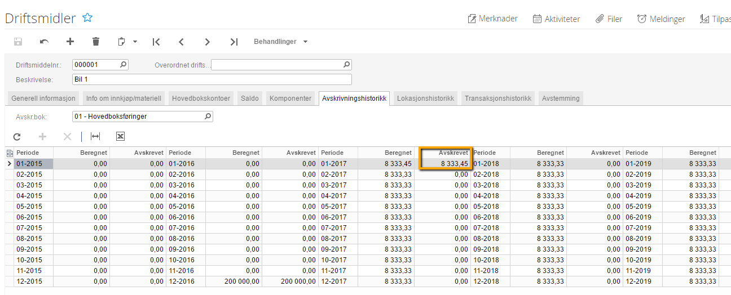Image resolution: width=731 pixels, height=295 pixels.
Task: Click the Beskrivelse field with Bil 1
Action: coord(212,79)
